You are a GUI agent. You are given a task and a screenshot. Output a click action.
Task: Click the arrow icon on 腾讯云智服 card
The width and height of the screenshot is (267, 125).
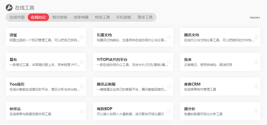point(169,87)
